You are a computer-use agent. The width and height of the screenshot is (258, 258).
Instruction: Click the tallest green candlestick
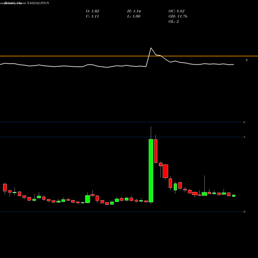click(151, 170)
